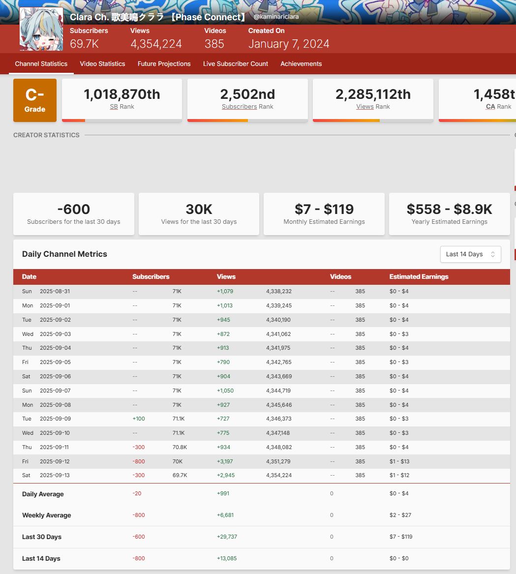Click the +2,945 views change cell

tap(226, 476)
